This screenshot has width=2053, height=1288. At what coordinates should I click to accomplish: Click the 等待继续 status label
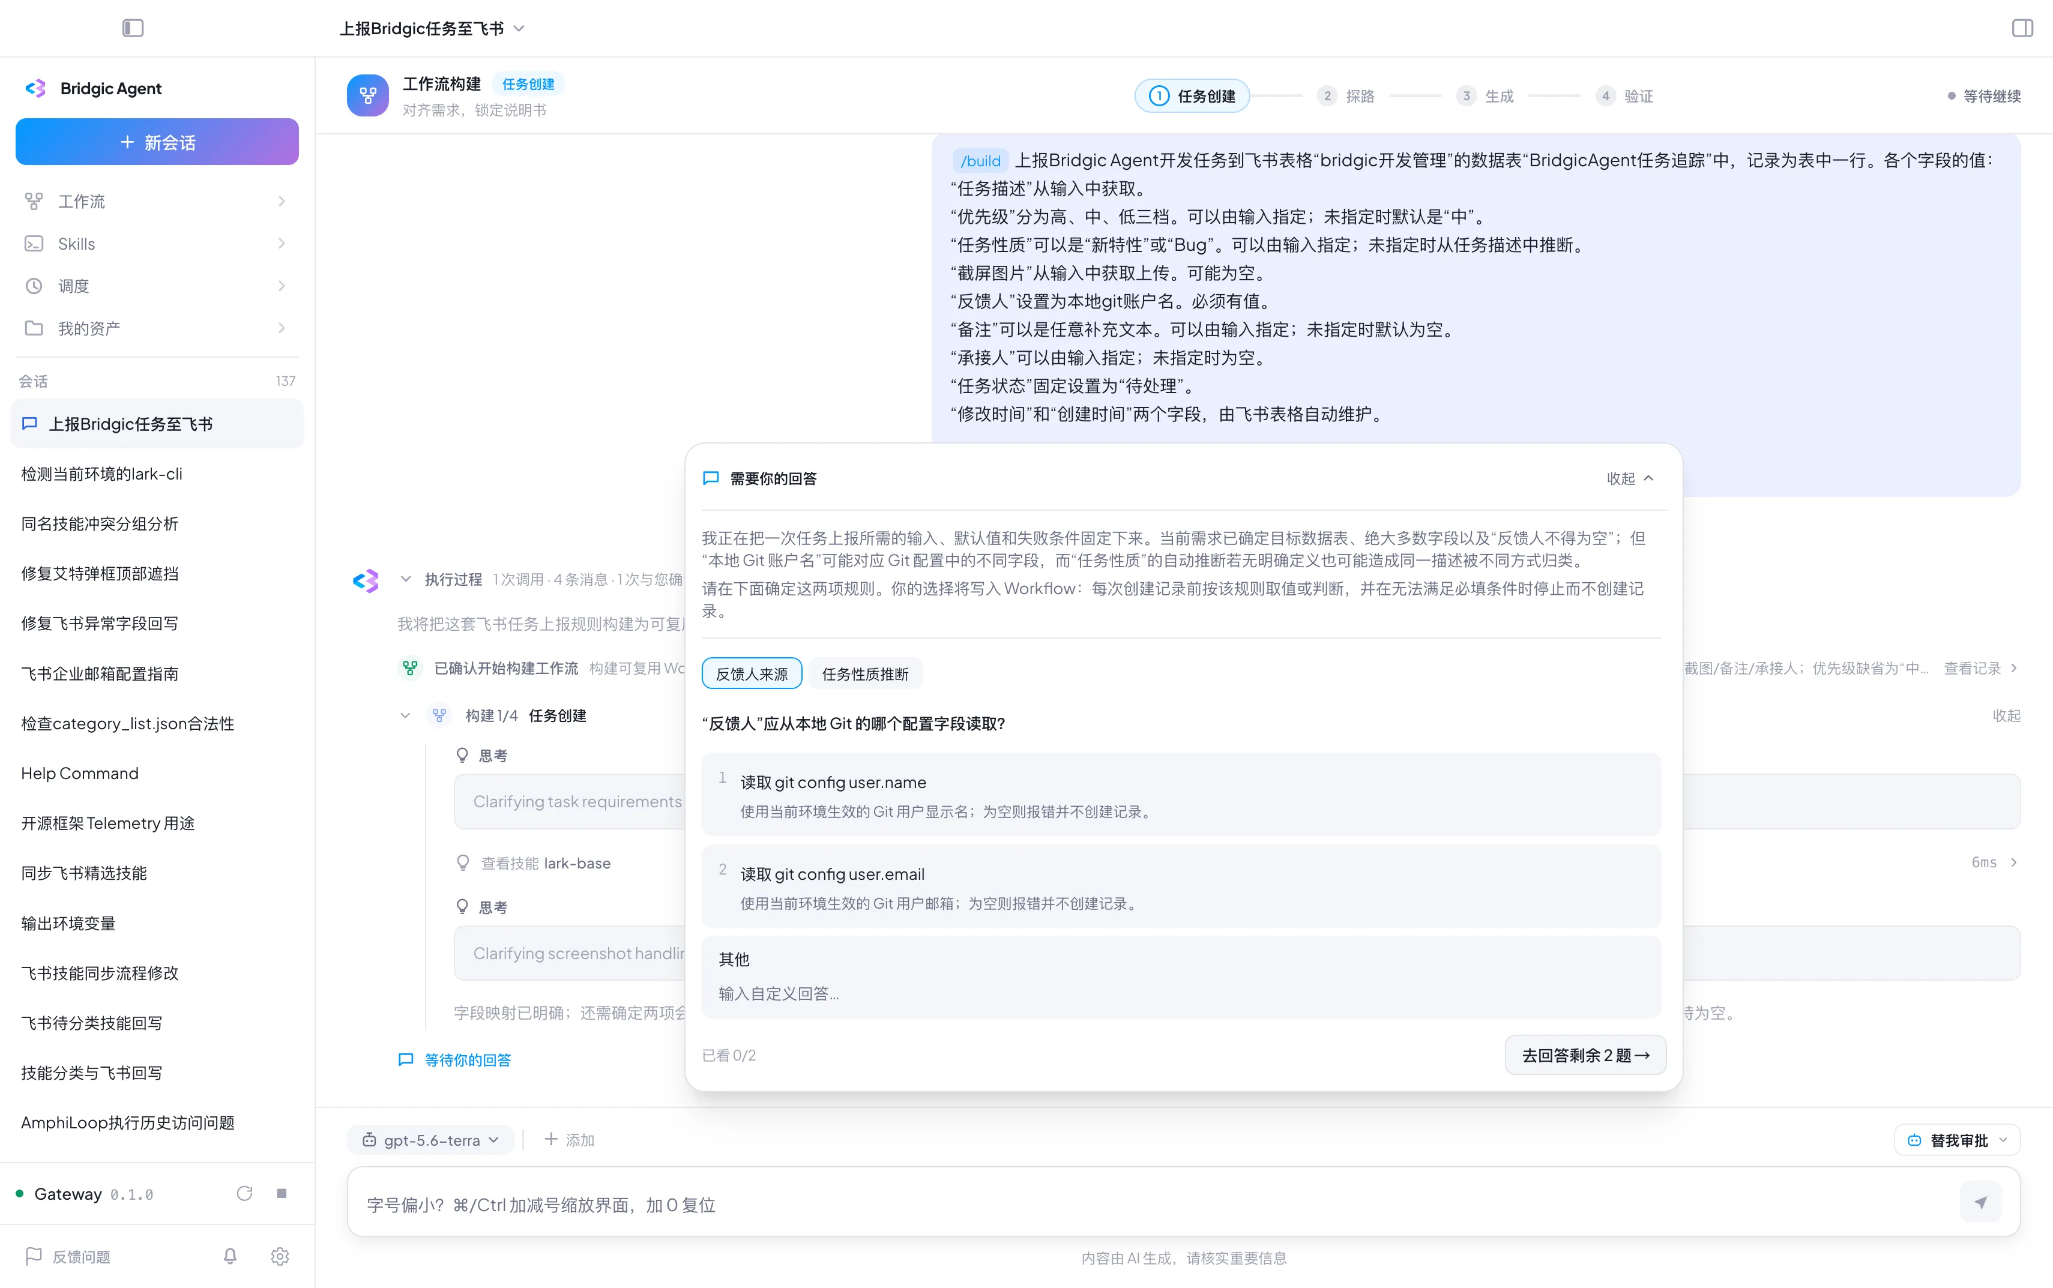pyautogui.click(x=1985, y=95)
